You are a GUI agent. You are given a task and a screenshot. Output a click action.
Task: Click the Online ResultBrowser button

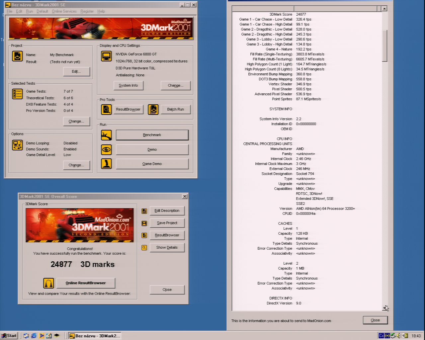click(x=86, y=283)
